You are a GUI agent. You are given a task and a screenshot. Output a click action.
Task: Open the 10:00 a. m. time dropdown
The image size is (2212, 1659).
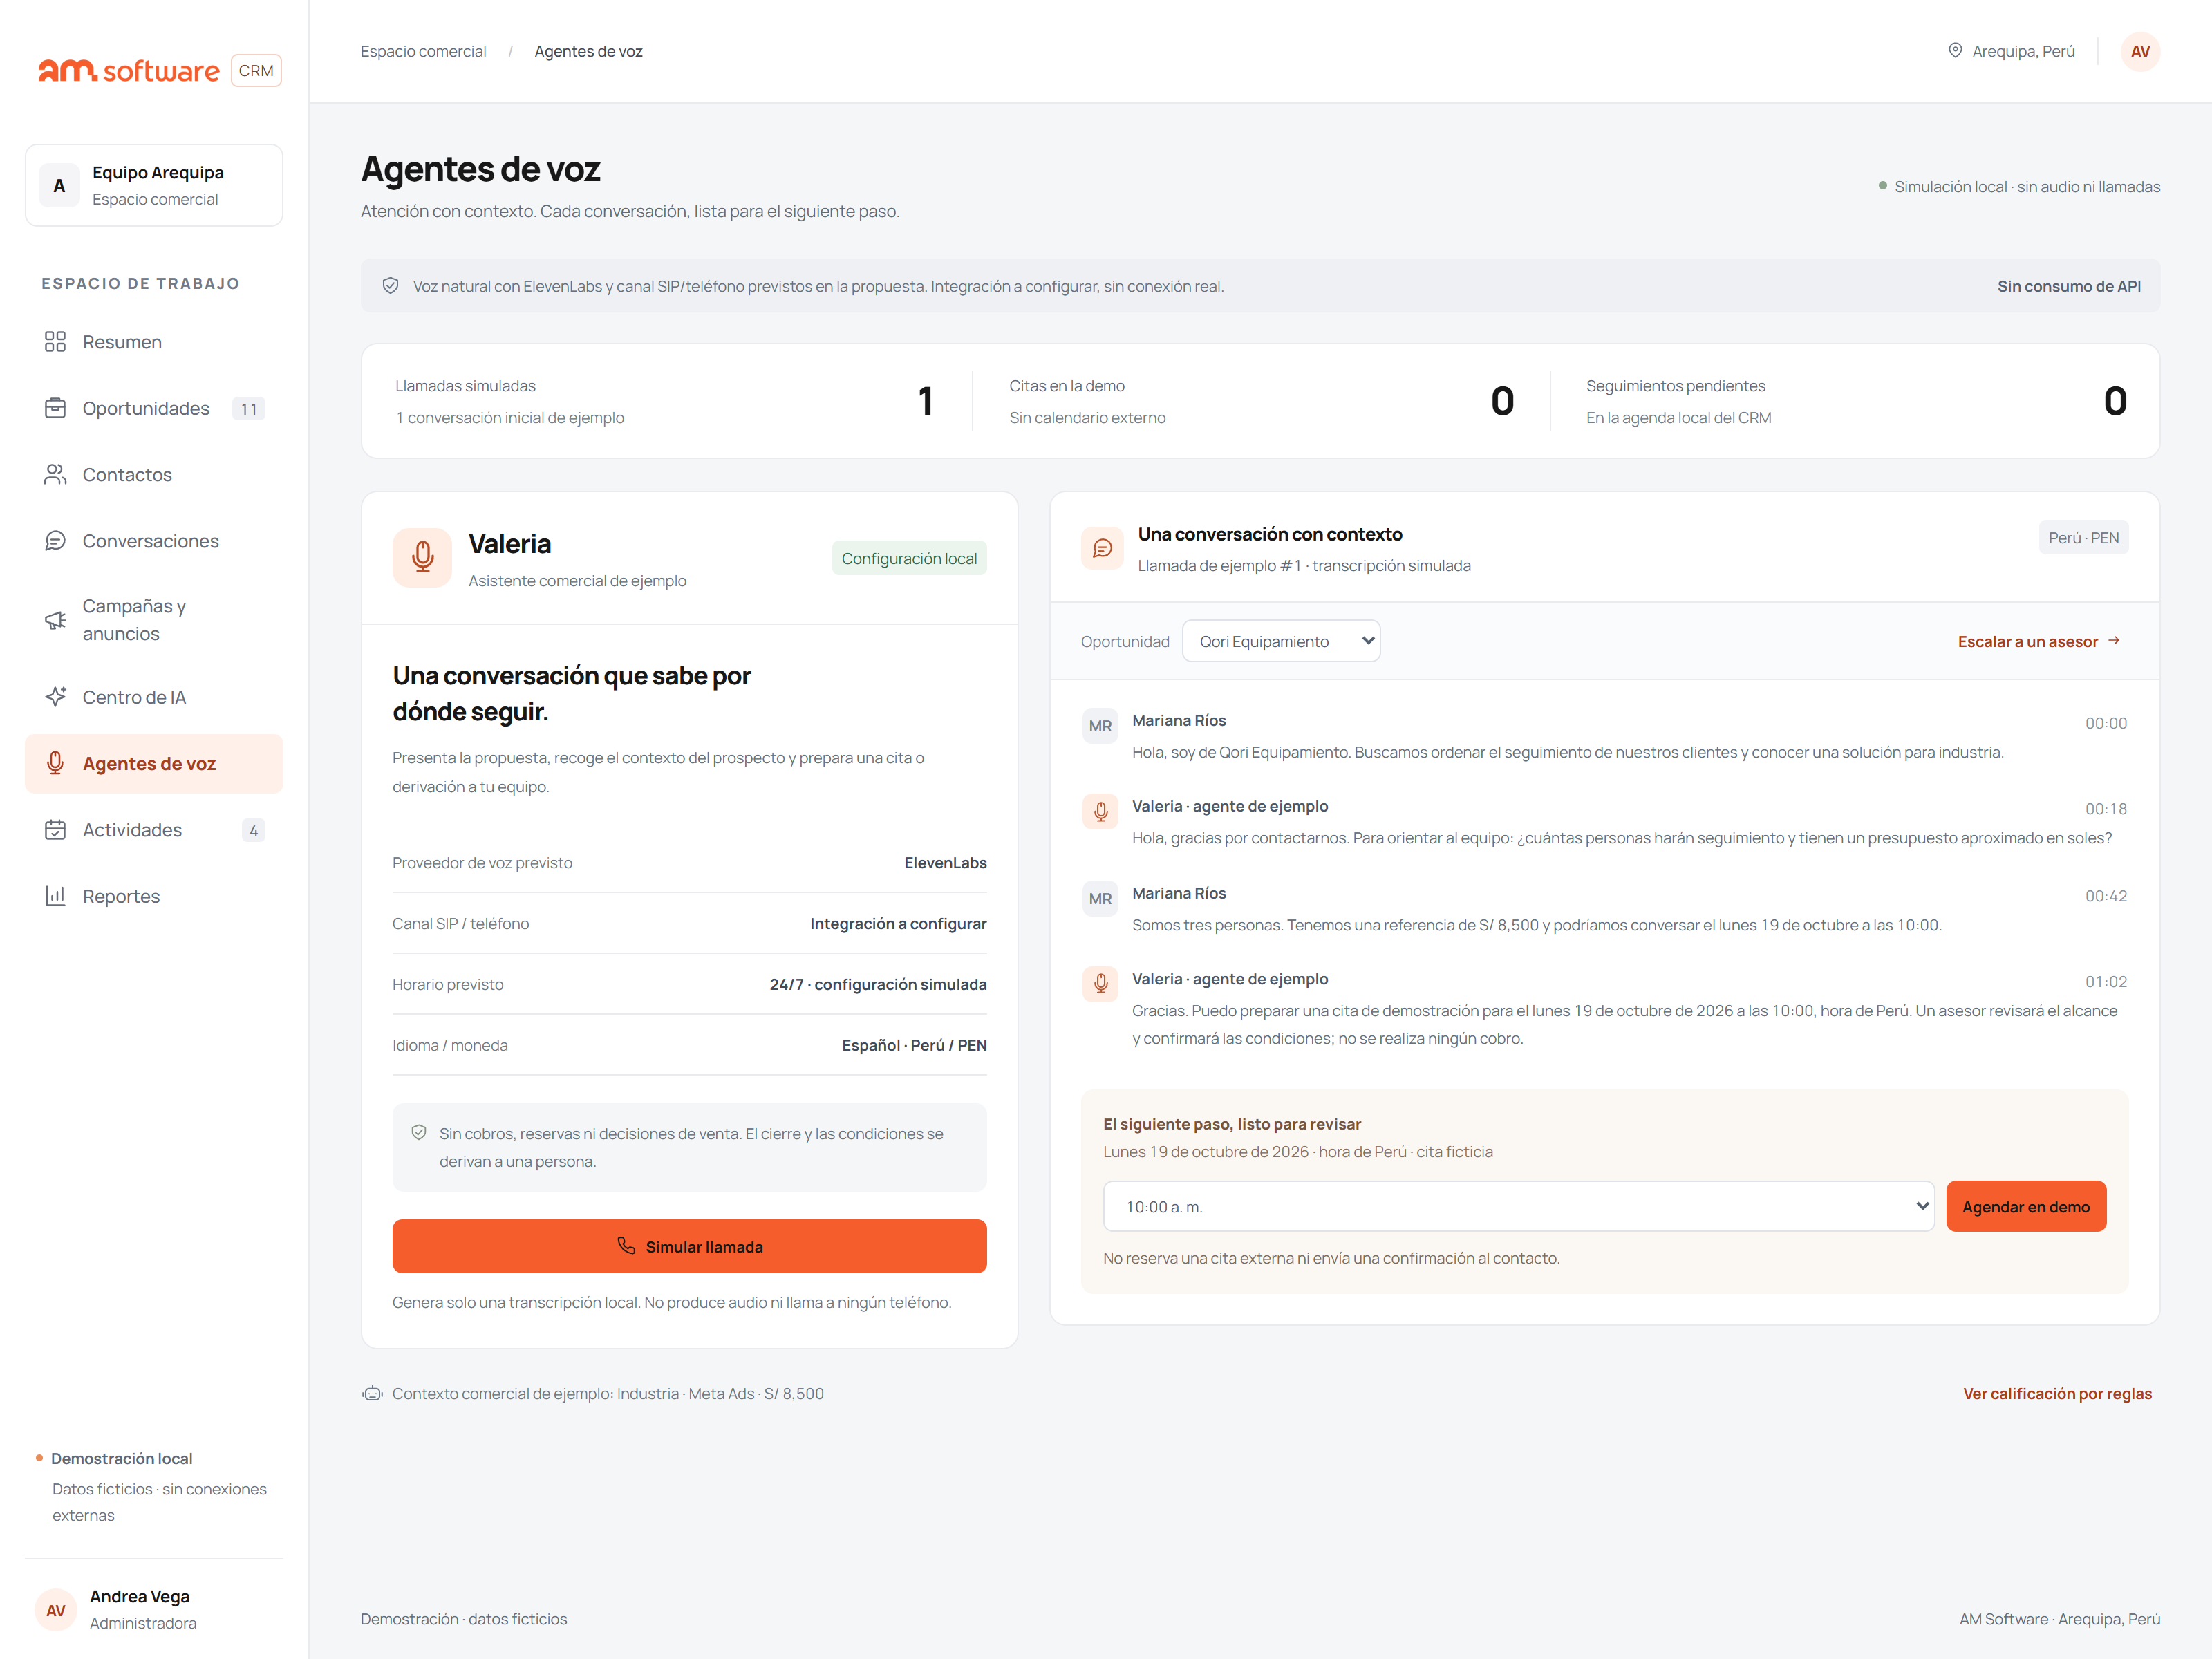click(x=1518, y=1206)
